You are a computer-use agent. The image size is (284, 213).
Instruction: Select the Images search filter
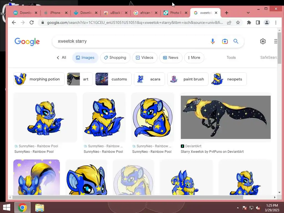pos(85,58)
